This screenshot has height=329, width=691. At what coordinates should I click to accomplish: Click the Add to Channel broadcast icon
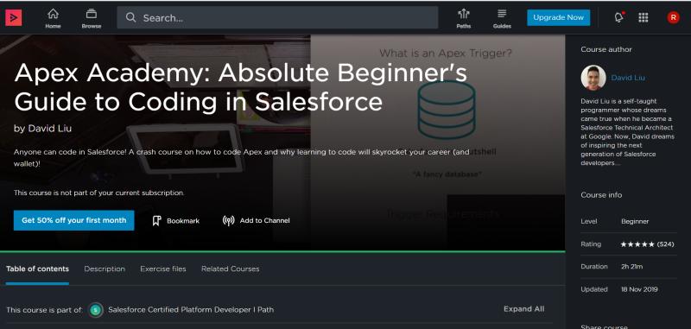(x=228, y=221)
